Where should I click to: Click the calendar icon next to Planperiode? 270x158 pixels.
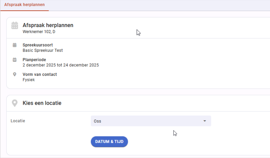(x=15, y=60)
